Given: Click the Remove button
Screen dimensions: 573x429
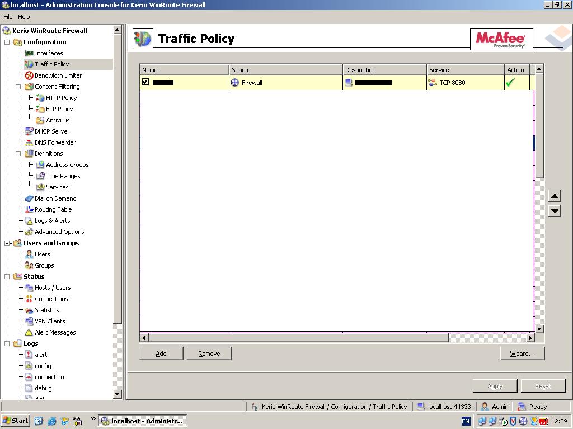Looking at the screenshot, I should tap(209, 354).
